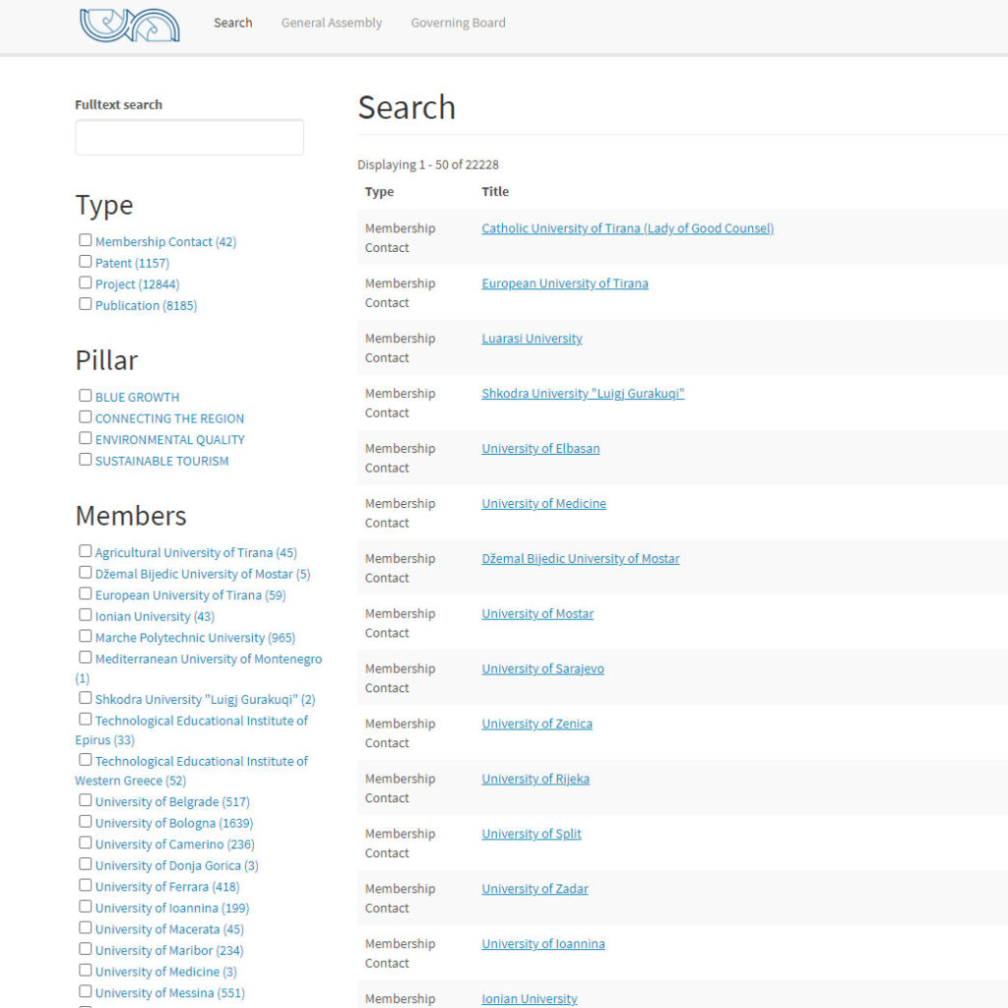Open Ionian University result title link
This screenshot has width=1008, height=1008.
529,999
